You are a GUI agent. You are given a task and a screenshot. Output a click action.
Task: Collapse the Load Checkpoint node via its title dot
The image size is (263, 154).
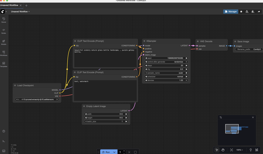15,86
